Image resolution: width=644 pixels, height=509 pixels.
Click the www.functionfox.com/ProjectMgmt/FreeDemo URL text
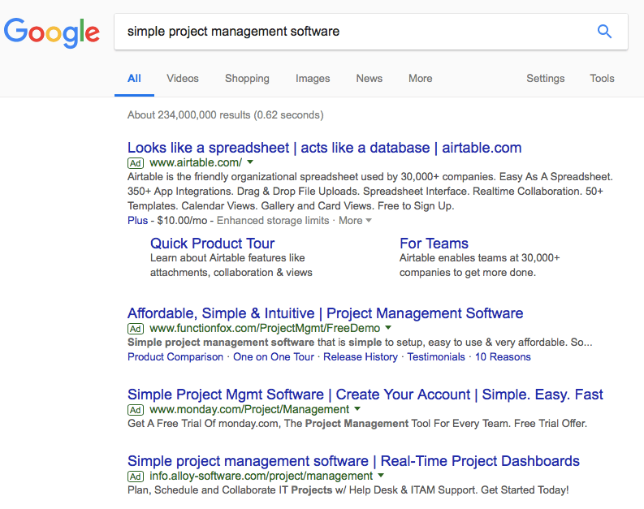tap(265, 329)
